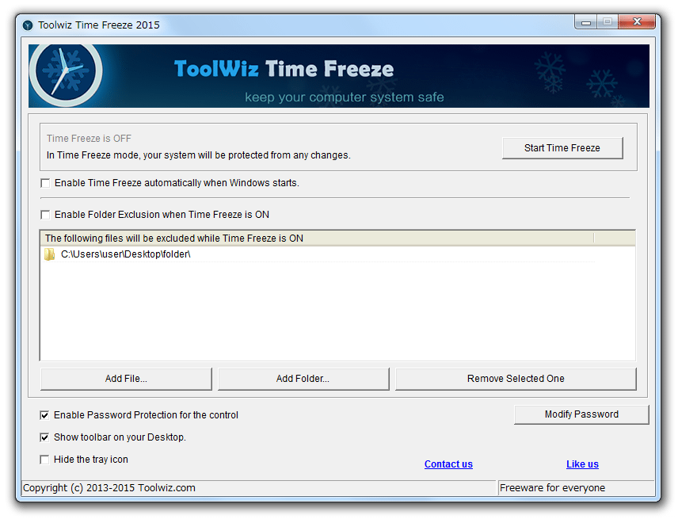Viewport: 678px width, 519px height.
Task: Enable Time Freeze automatically at Windows start
Action: point(45,183)
